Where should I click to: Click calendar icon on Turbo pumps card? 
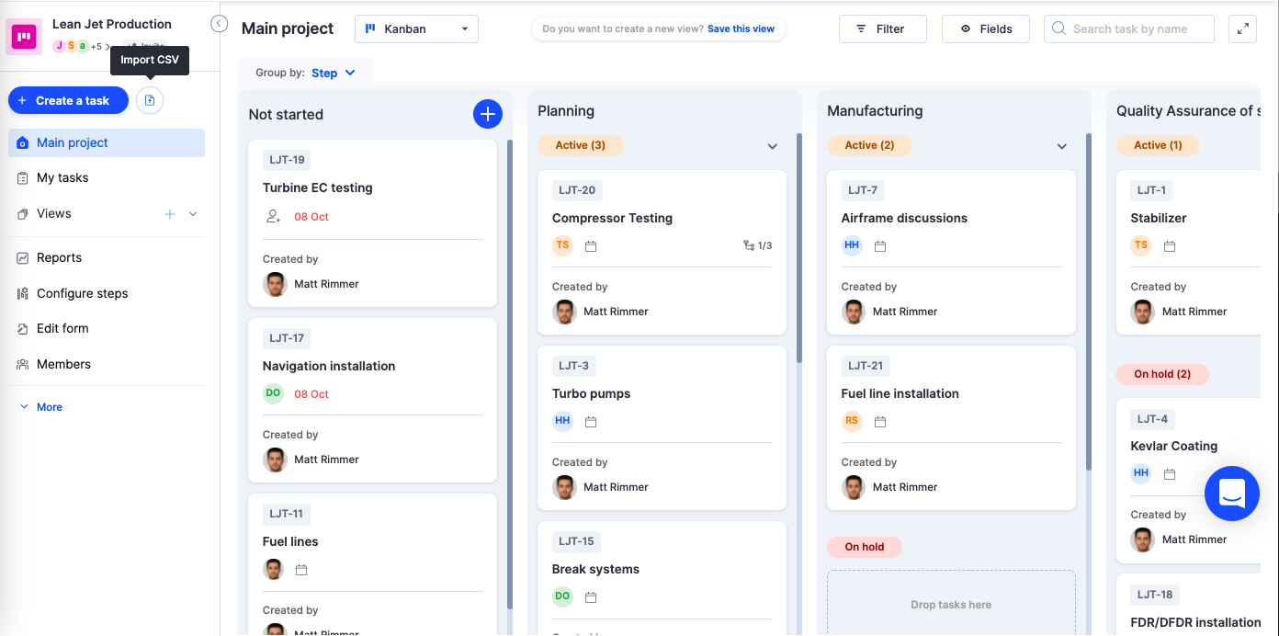tap(591, 422)
